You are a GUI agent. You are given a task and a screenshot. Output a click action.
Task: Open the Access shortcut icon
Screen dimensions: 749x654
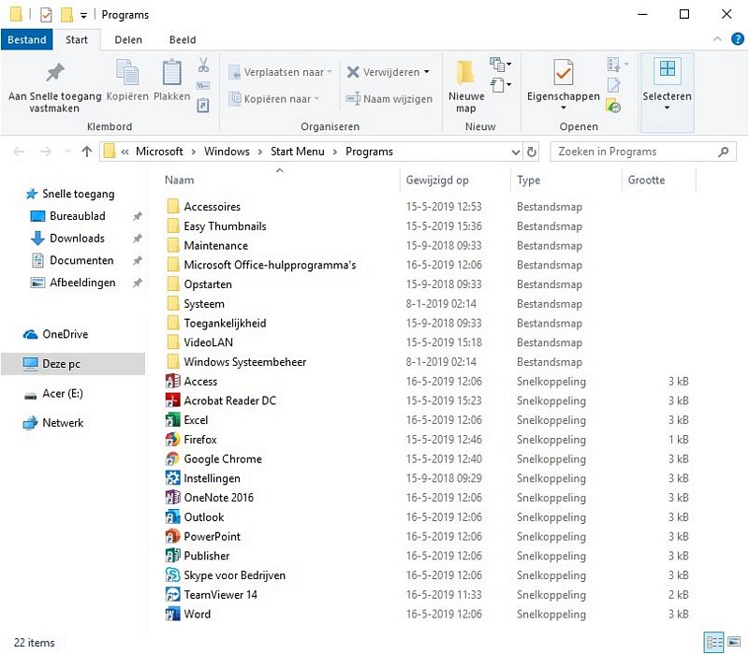pyautogui.click(x=172, y=382)
